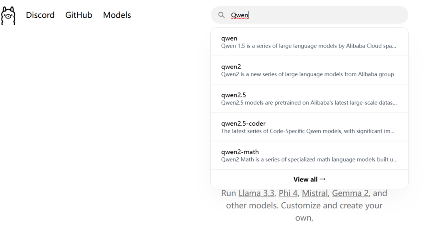Select the qwen search result
Image resolution: width=426 pixels, height=225 pixels.
click(310, 42)
